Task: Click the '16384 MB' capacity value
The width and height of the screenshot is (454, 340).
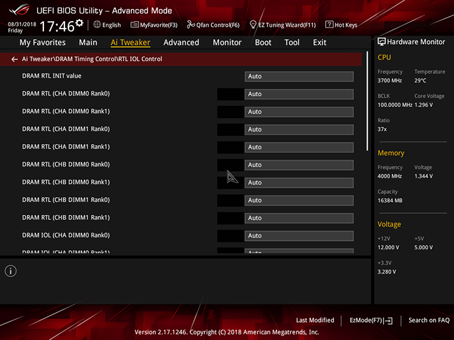Action: coord(390,200)
